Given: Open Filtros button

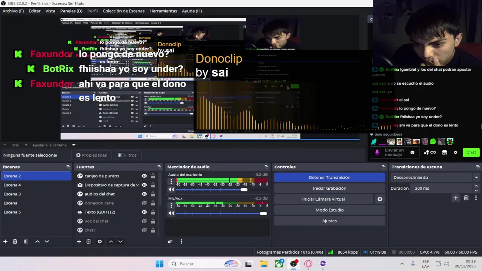Looking at the screenshot, I should [127, 155].
